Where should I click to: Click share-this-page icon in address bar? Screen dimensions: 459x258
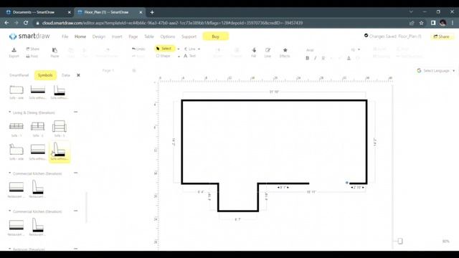tap(412, 23)
